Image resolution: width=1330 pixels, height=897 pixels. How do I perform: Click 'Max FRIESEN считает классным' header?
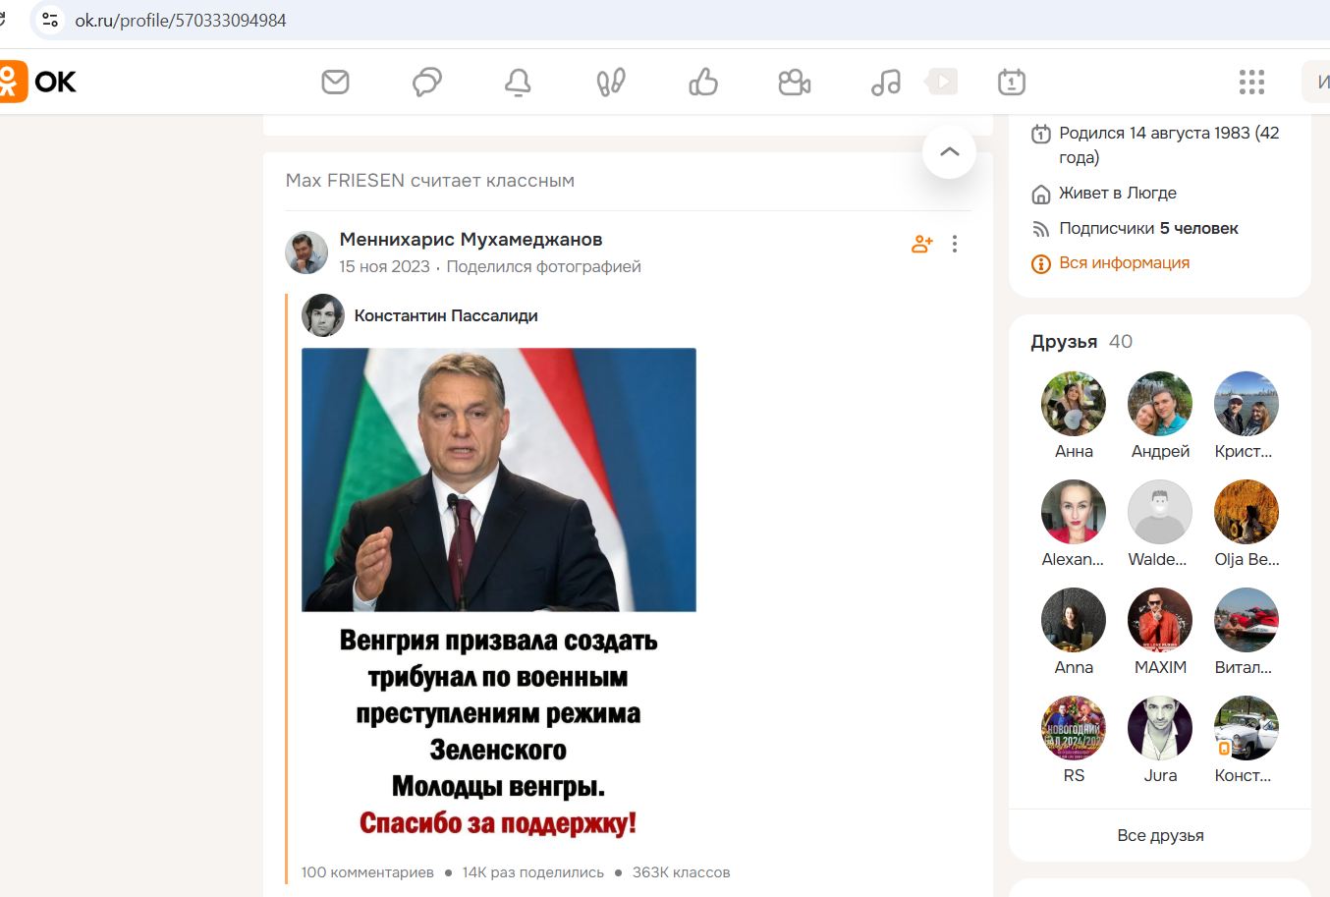[430, 181]
